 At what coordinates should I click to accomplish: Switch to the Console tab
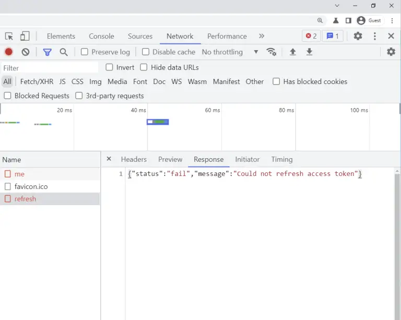tap(101, 36)
